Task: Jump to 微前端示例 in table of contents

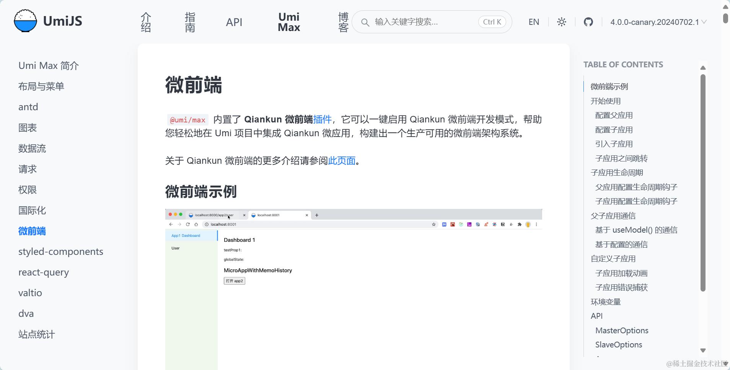Action: [609, 86]
